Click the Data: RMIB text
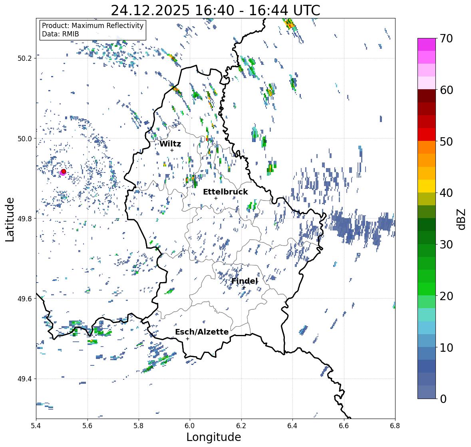471x447 pixels. pyautogui.click(x=60, y=34)
